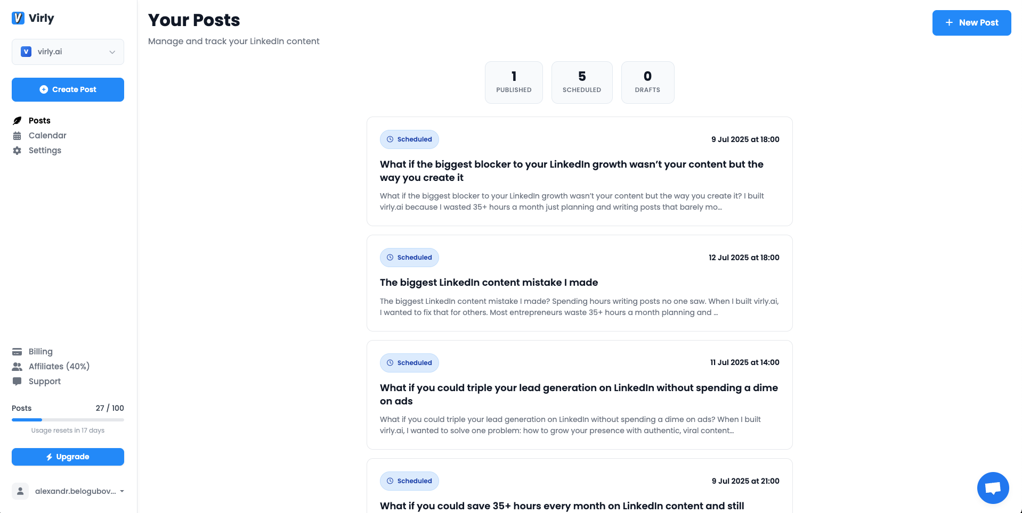Click the user avatar icon
1022x513 pixels.
click(x=20, y=491)
